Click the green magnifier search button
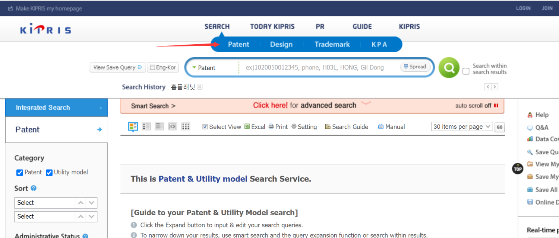This screenshot has height=238, width=559. (449, 68)
